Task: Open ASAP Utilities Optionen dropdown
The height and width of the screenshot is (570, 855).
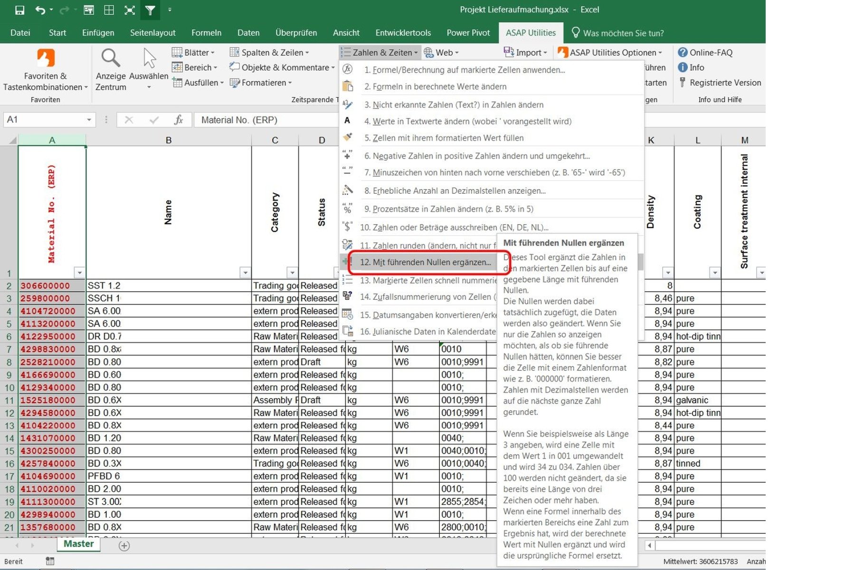Action: (610, 52)
